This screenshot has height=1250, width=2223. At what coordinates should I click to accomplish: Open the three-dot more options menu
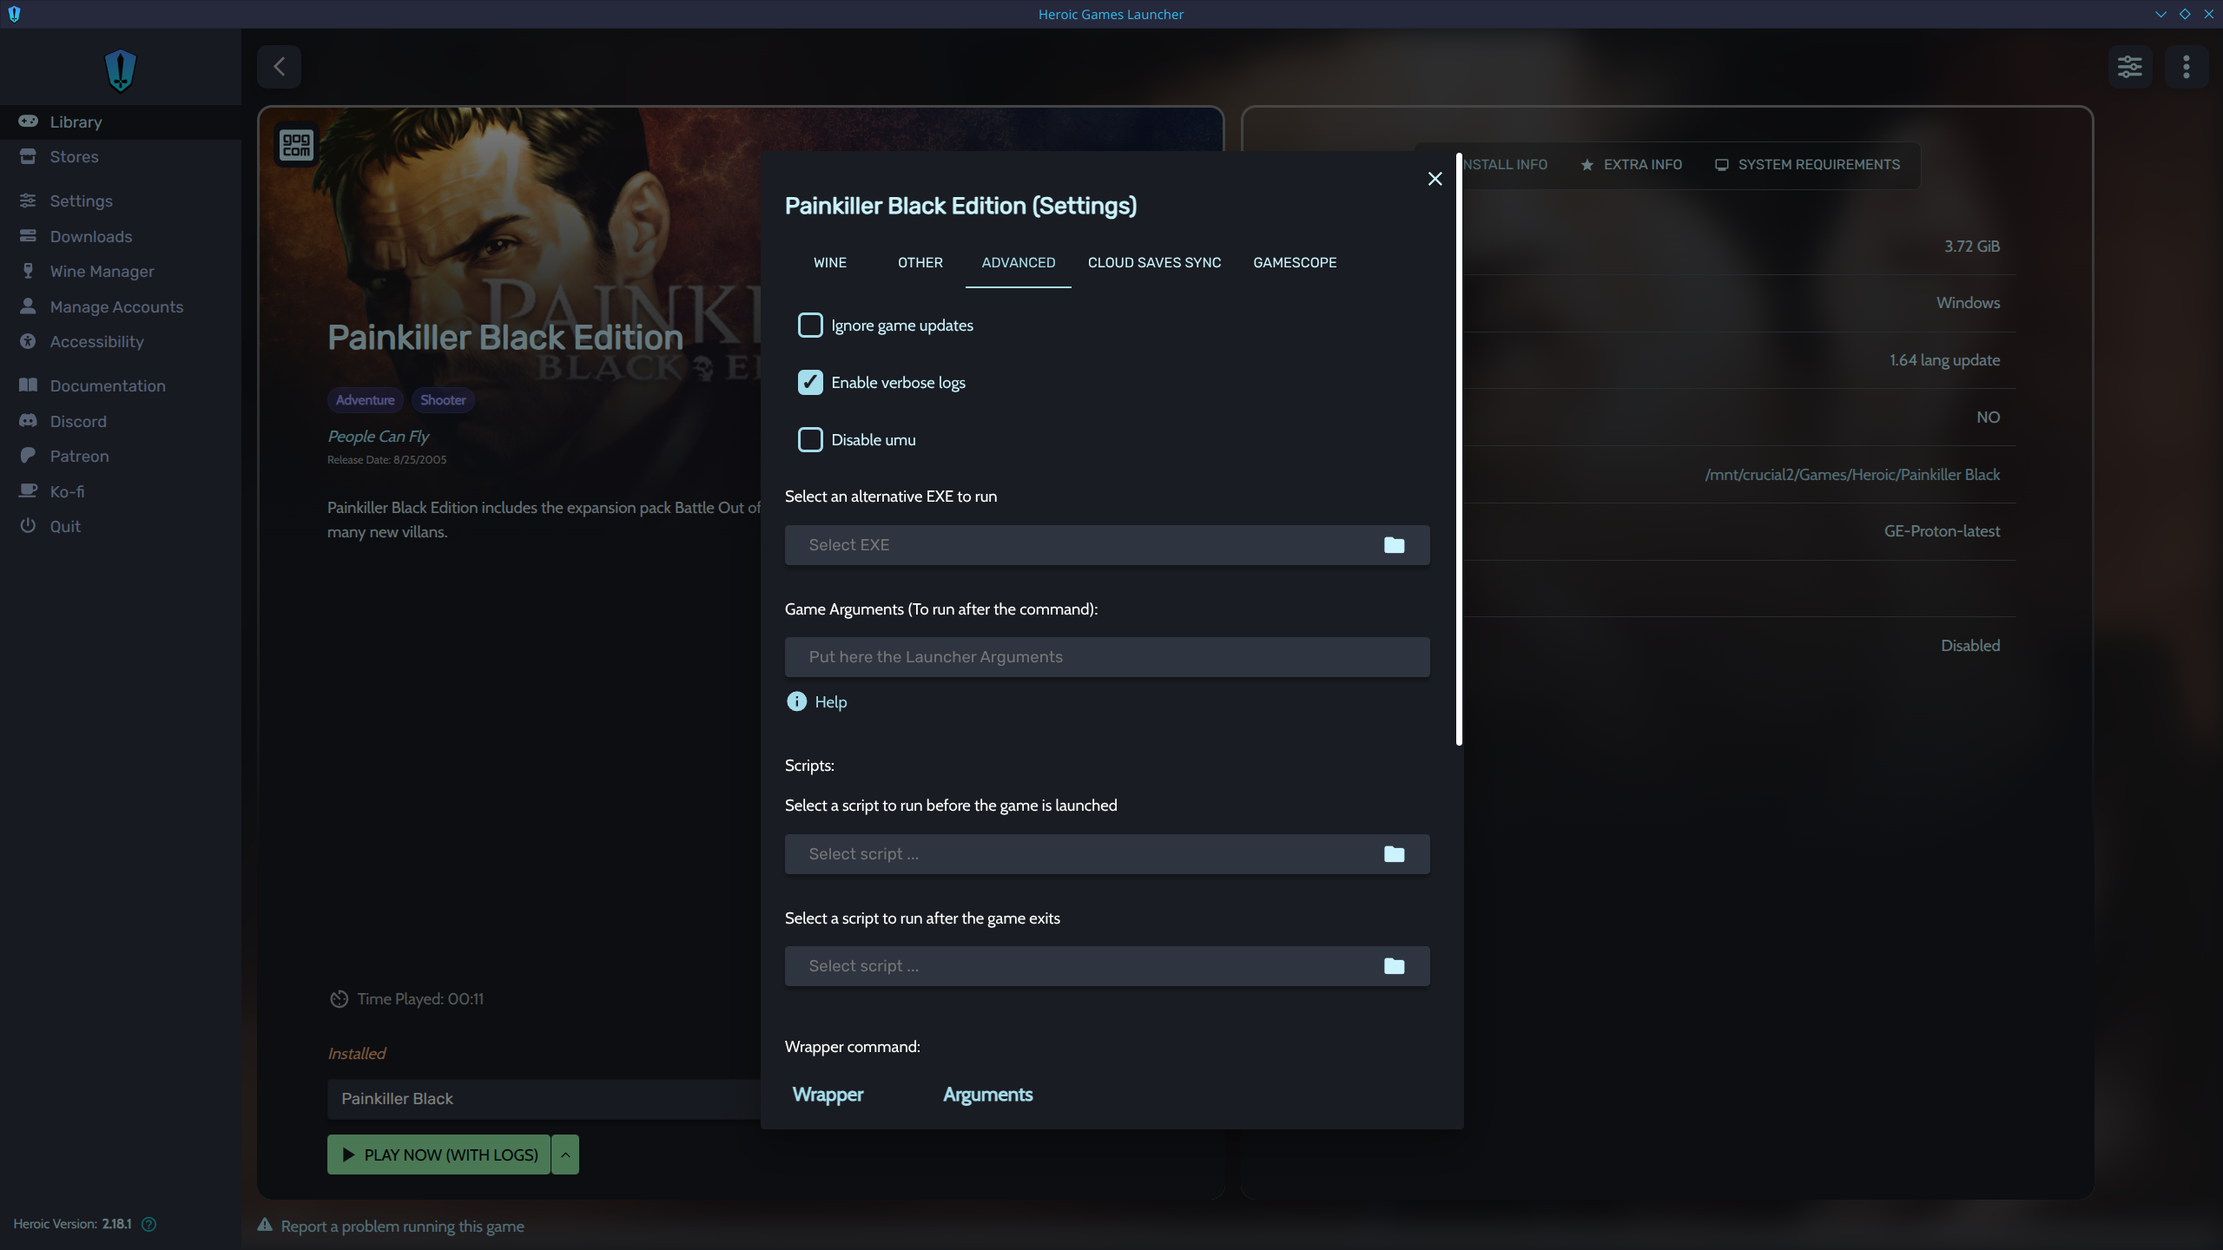(x=2186, y=67)
